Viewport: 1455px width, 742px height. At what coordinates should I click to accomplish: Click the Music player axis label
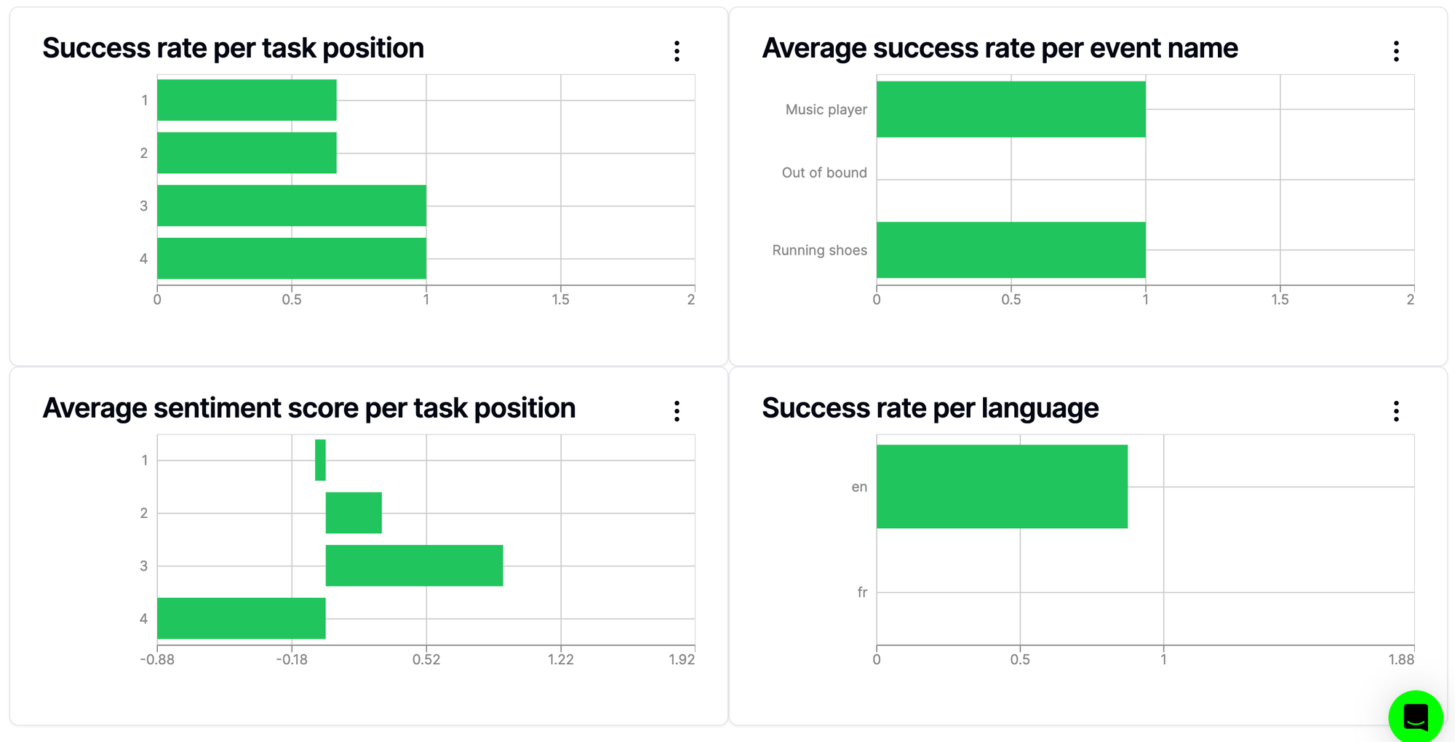[826, 109]
